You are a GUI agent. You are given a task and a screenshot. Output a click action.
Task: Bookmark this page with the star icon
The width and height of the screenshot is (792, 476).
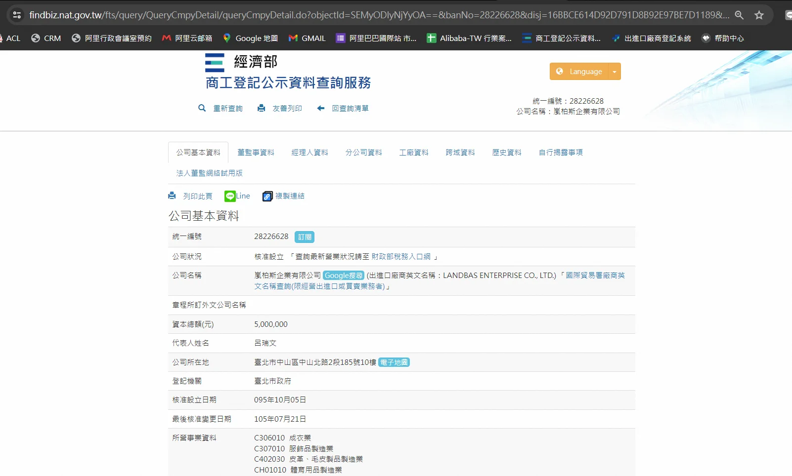[x=759, y=15]
